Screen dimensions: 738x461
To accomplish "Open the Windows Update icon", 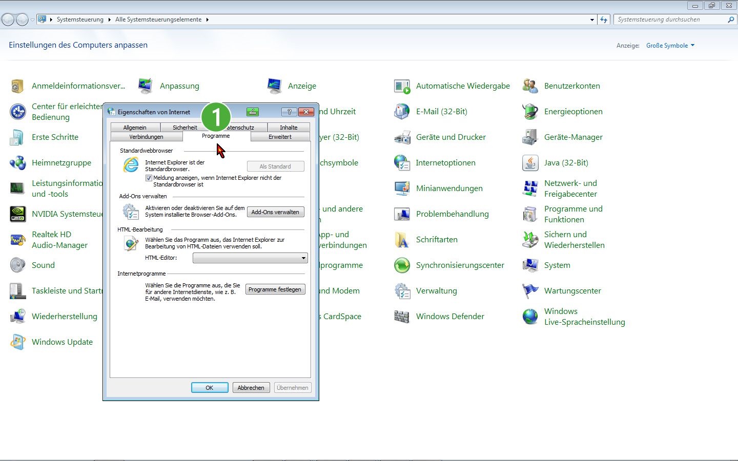I will coord(17,342).
